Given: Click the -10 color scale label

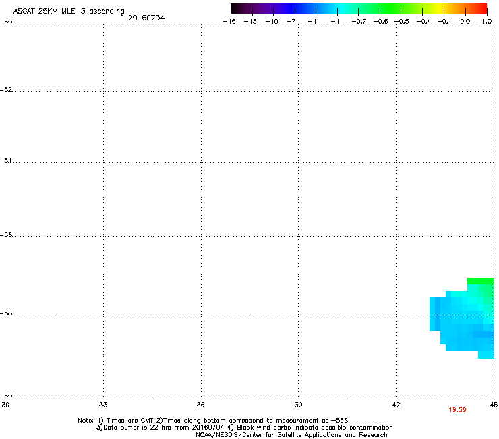Looking at the screenshot, I should 272,22.
